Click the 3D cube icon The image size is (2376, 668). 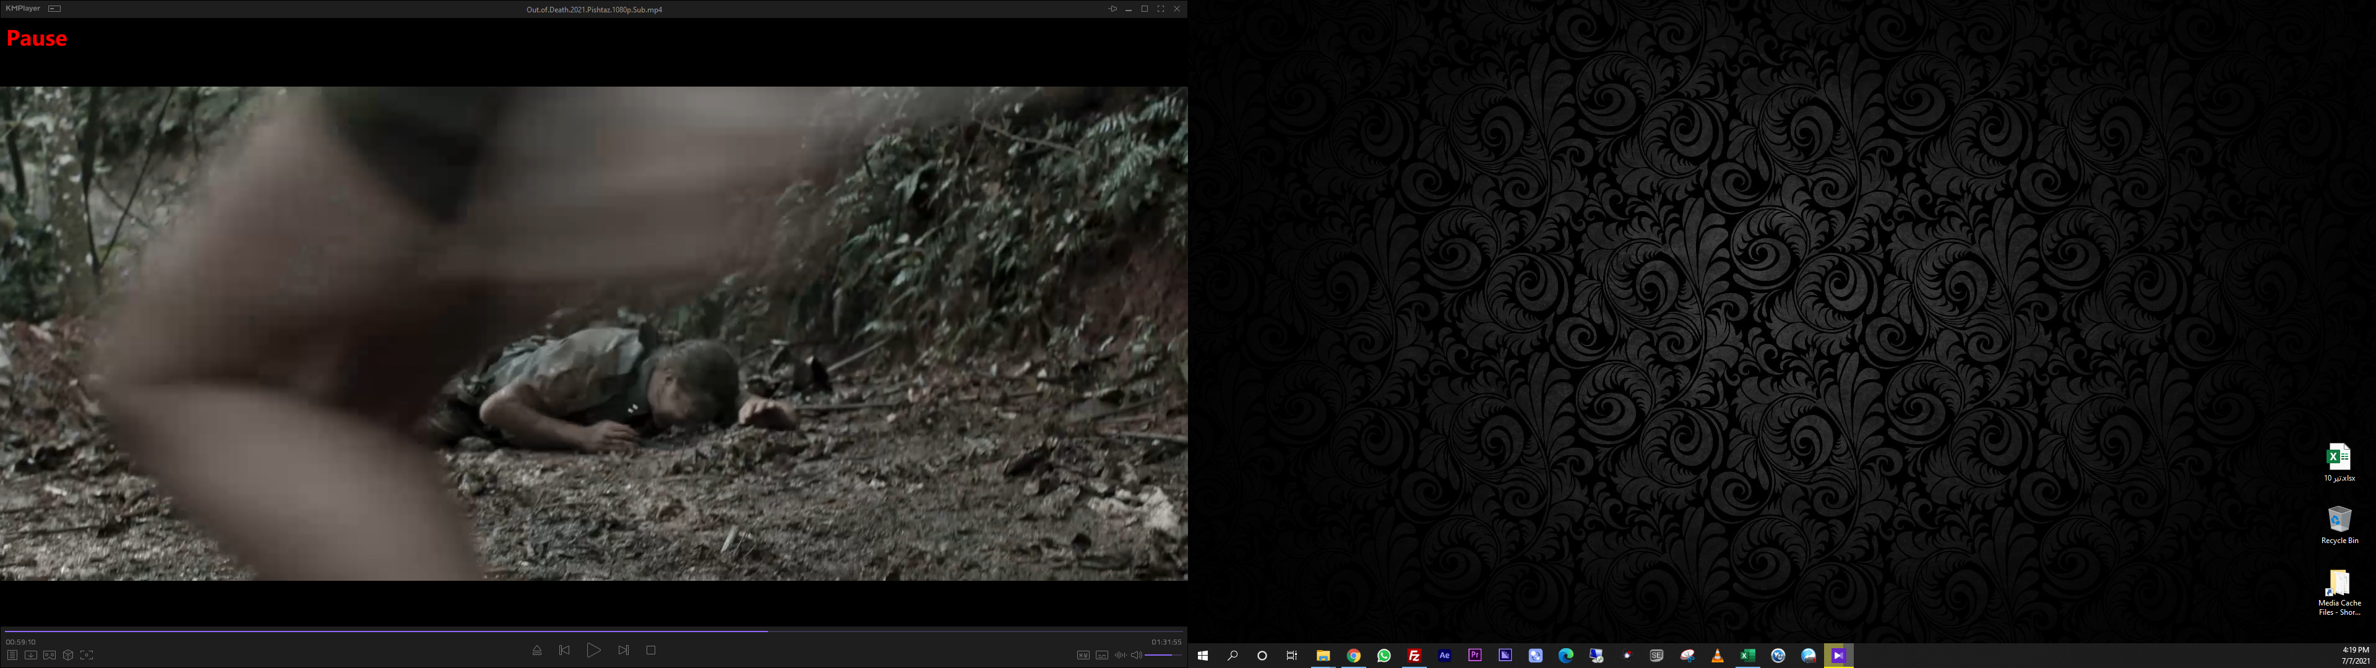(68, 655)
